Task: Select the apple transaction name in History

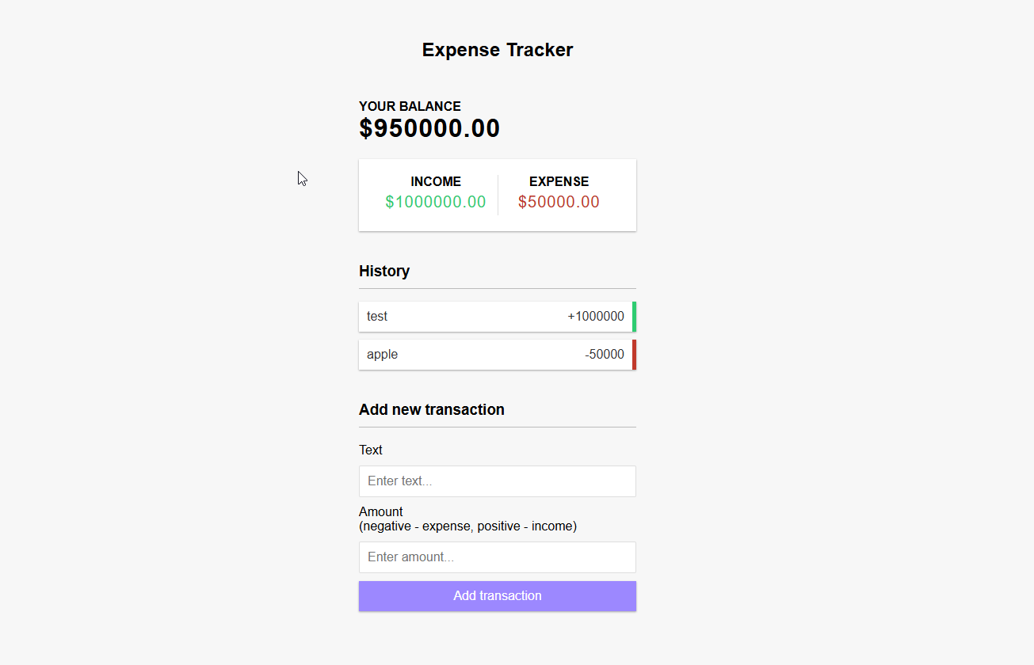Action: [x=382, y=355]
